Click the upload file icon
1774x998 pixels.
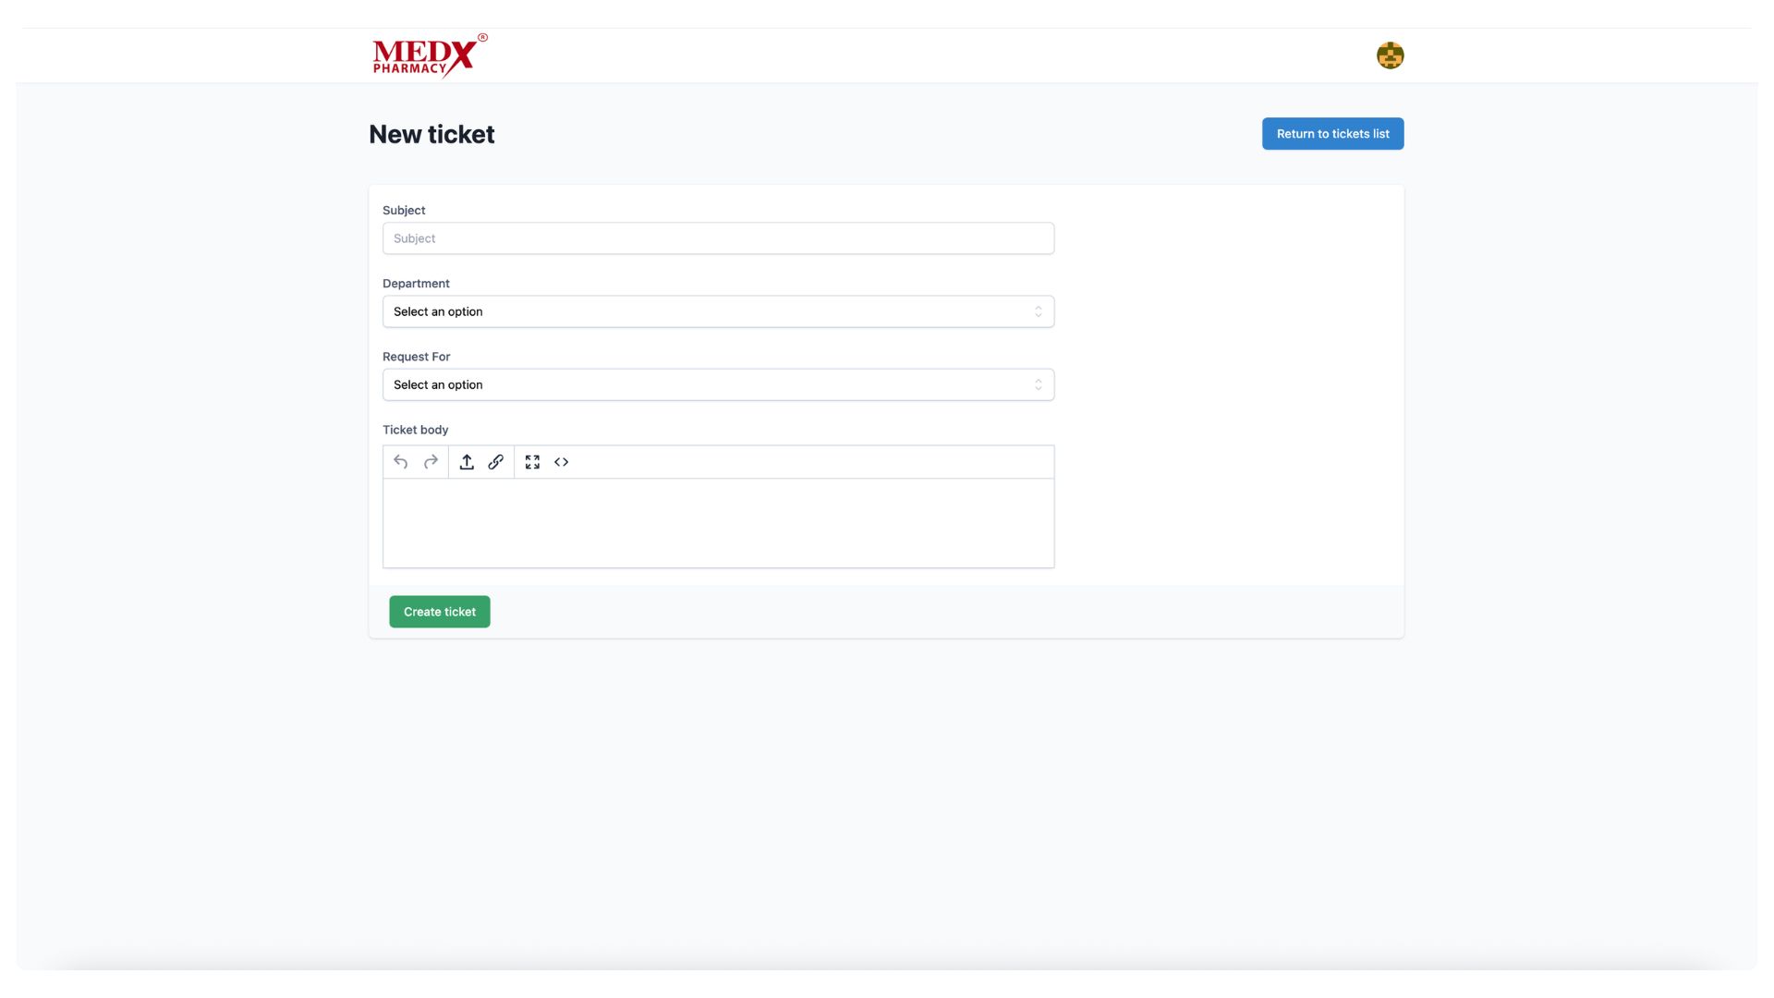[467, 462]
